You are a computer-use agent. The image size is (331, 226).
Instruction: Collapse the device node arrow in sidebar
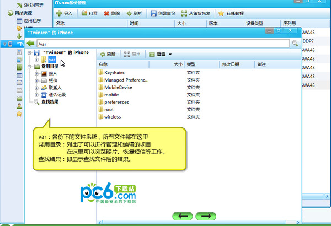pyautogui.click(x=4, y=44)
